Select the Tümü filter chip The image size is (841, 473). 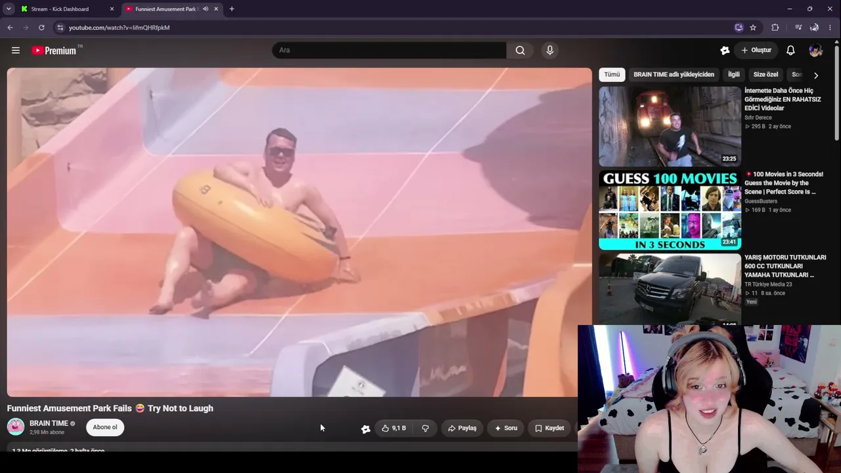click(612, 75)
